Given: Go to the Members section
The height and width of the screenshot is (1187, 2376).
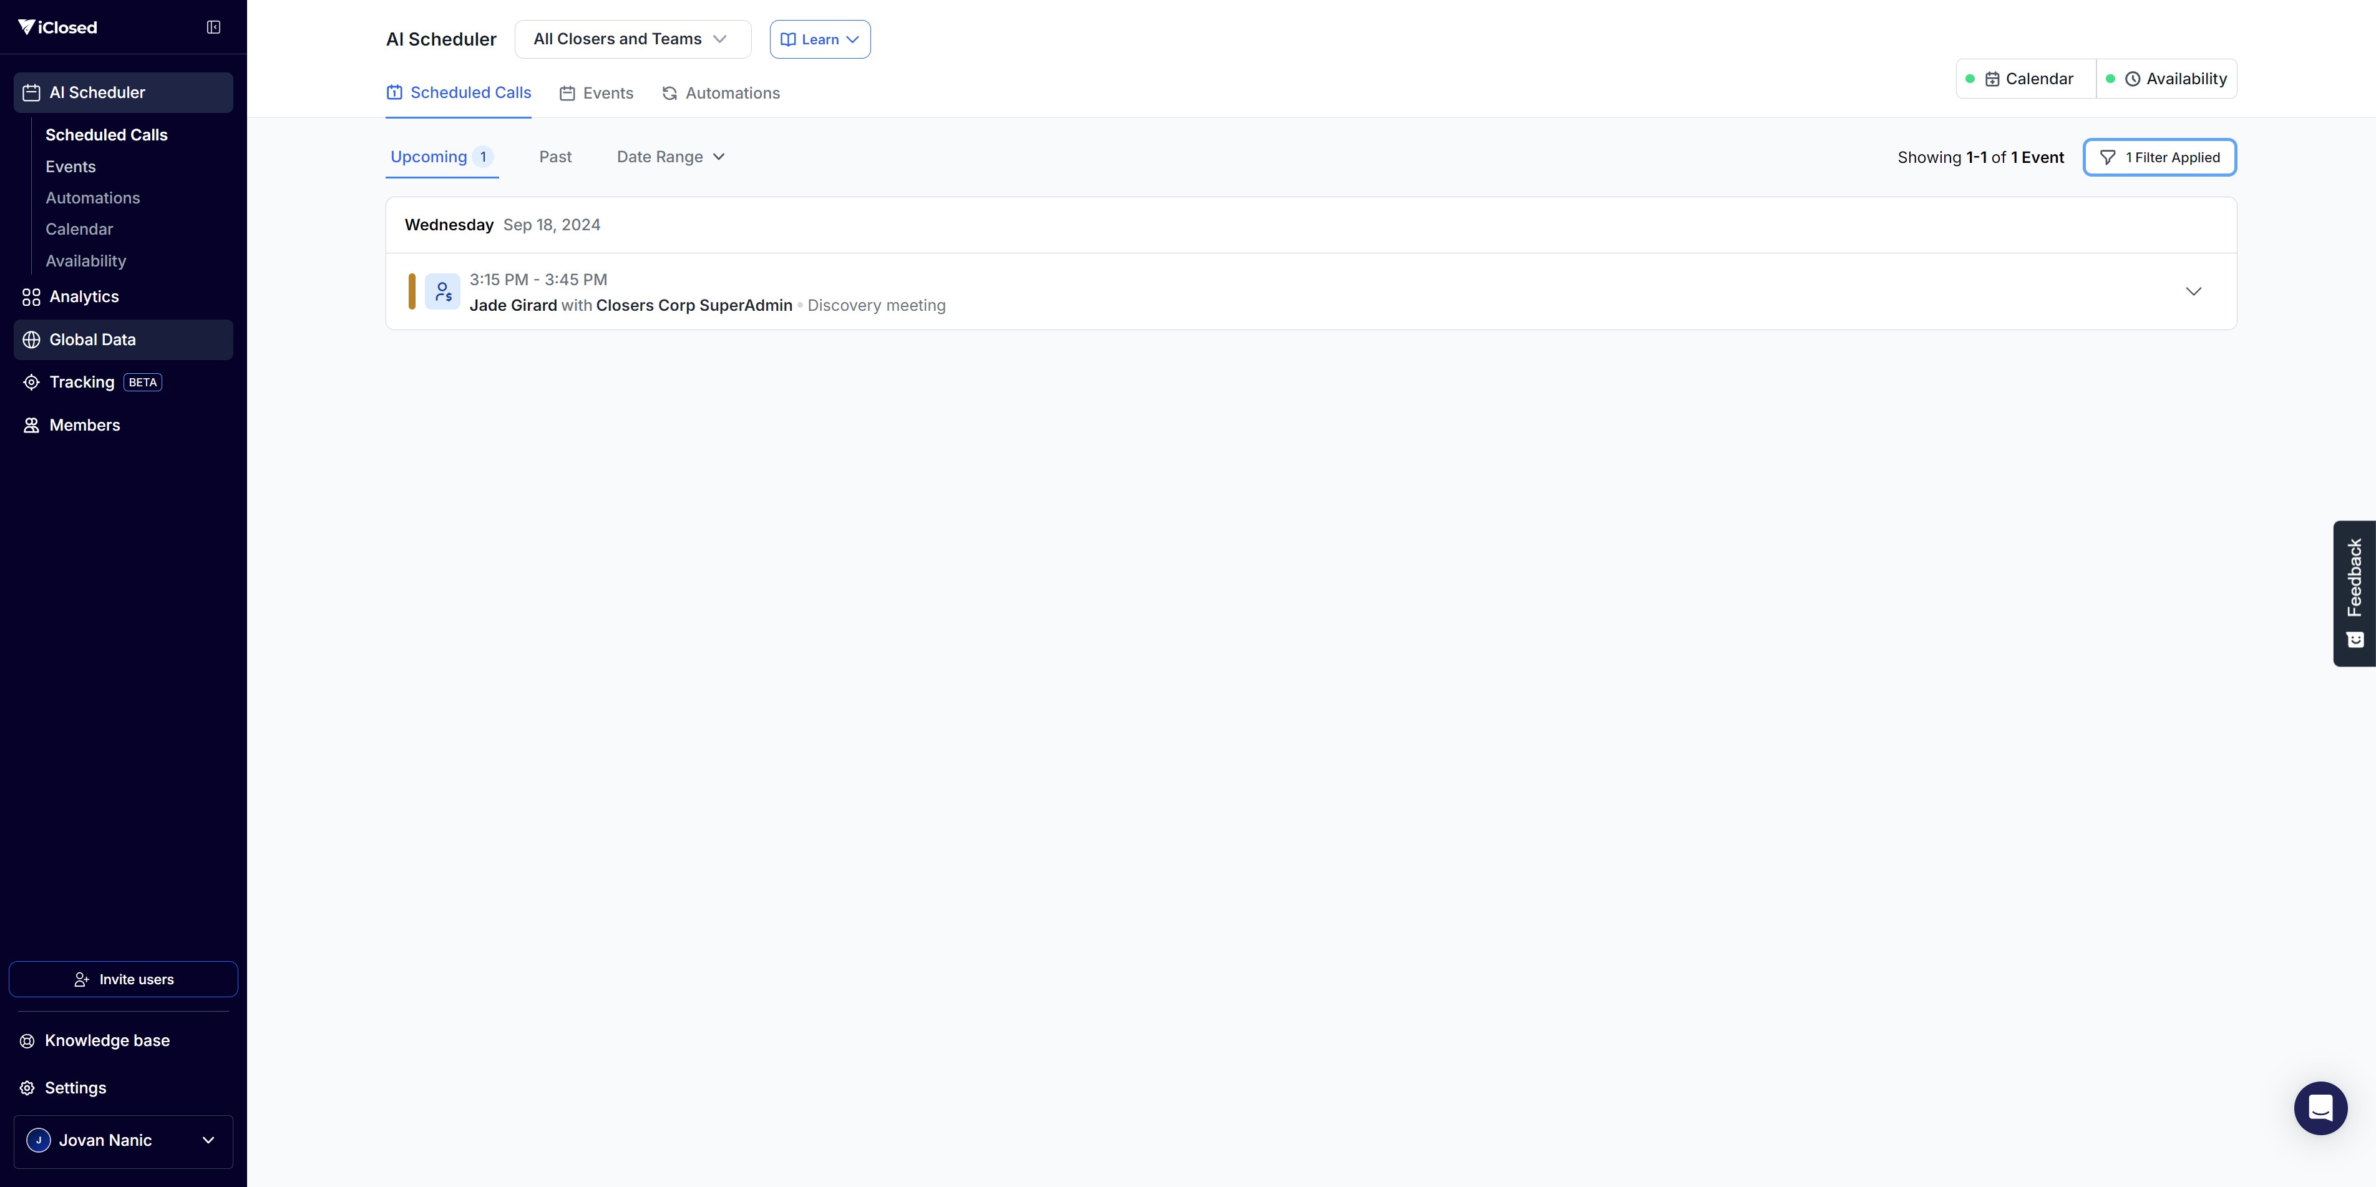Looking at the screenshot, I should (x=84, y=425).
